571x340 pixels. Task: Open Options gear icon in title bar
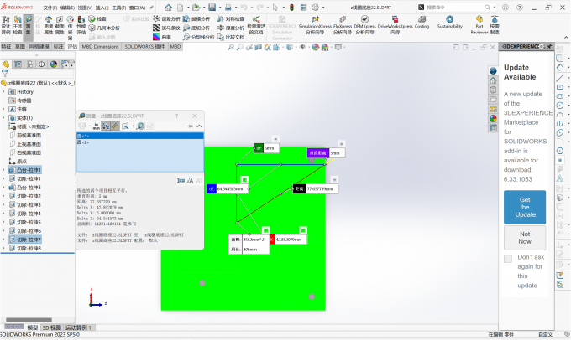click(316, 8)
